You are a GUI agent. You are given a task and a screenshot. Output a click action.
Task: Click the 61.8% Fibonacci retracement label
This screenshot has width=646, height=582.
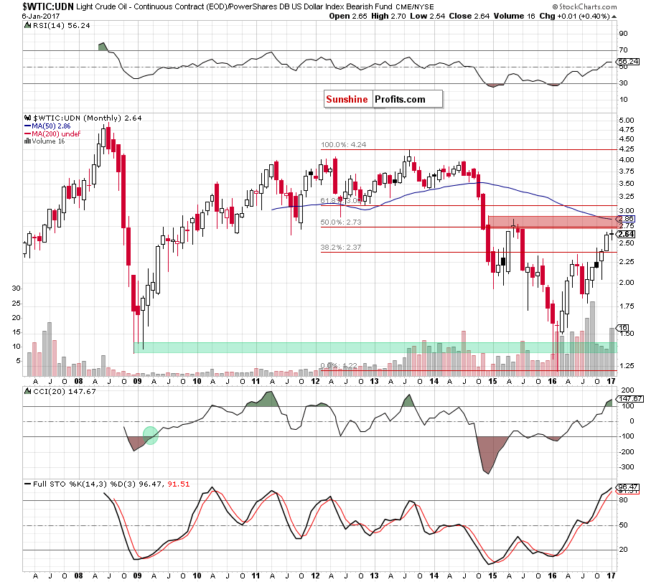click(341, 201)
